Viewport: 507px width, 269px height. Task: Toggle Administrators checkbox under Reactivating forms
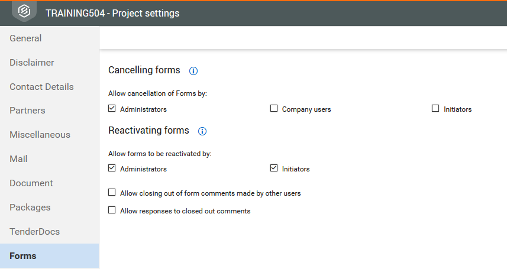click(x=112, y=168)
